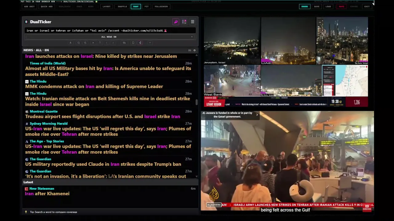Open the ALL NEWS EN dropdown
Screen dimensions: 394x221
coord(110,37)
